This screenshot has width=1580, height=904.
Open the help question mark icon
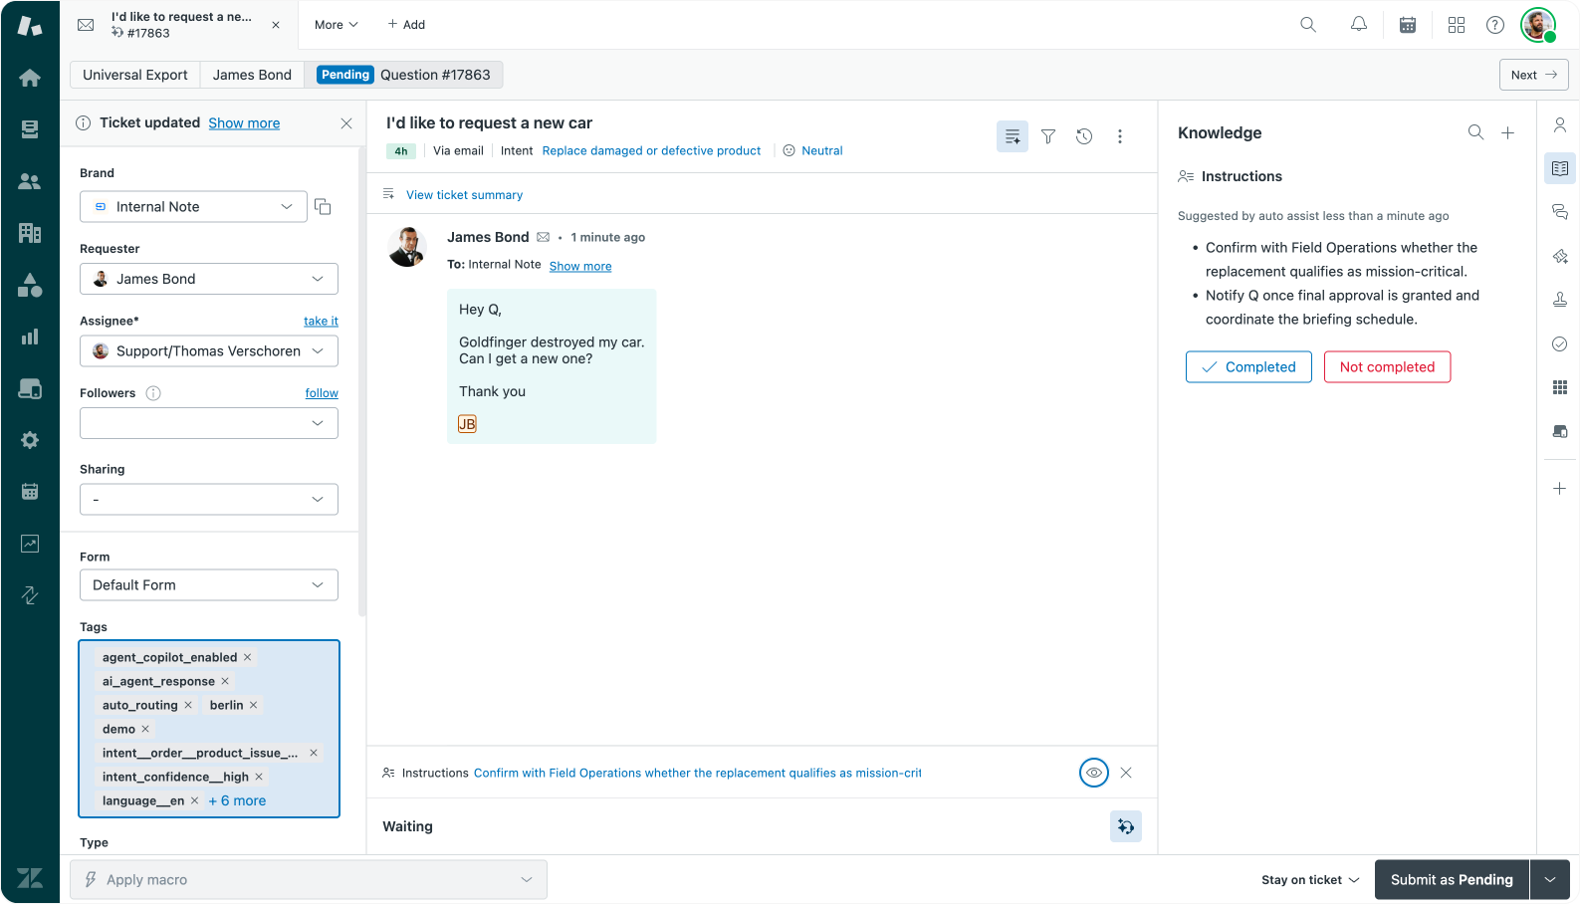[1495, 25]
